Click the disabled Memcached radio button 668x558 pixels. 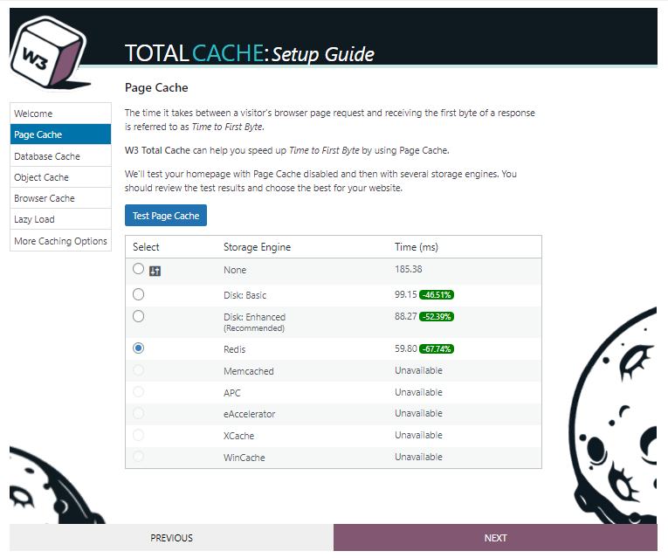(x=138, y=370)
